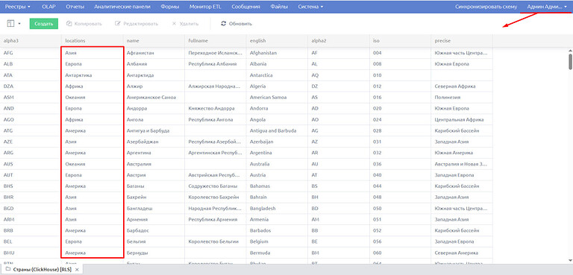Click the alpha3 column header
The height and width of the screenshot is (275, 573).
[31, 40]
